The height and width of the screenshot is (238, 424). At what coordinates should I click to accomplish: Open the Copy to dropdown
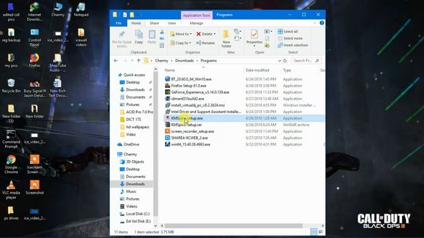pos(180,43)
